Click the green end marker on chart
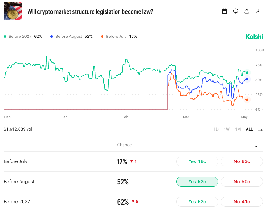Viewport: 275px width, 211px height. point(247,73)
